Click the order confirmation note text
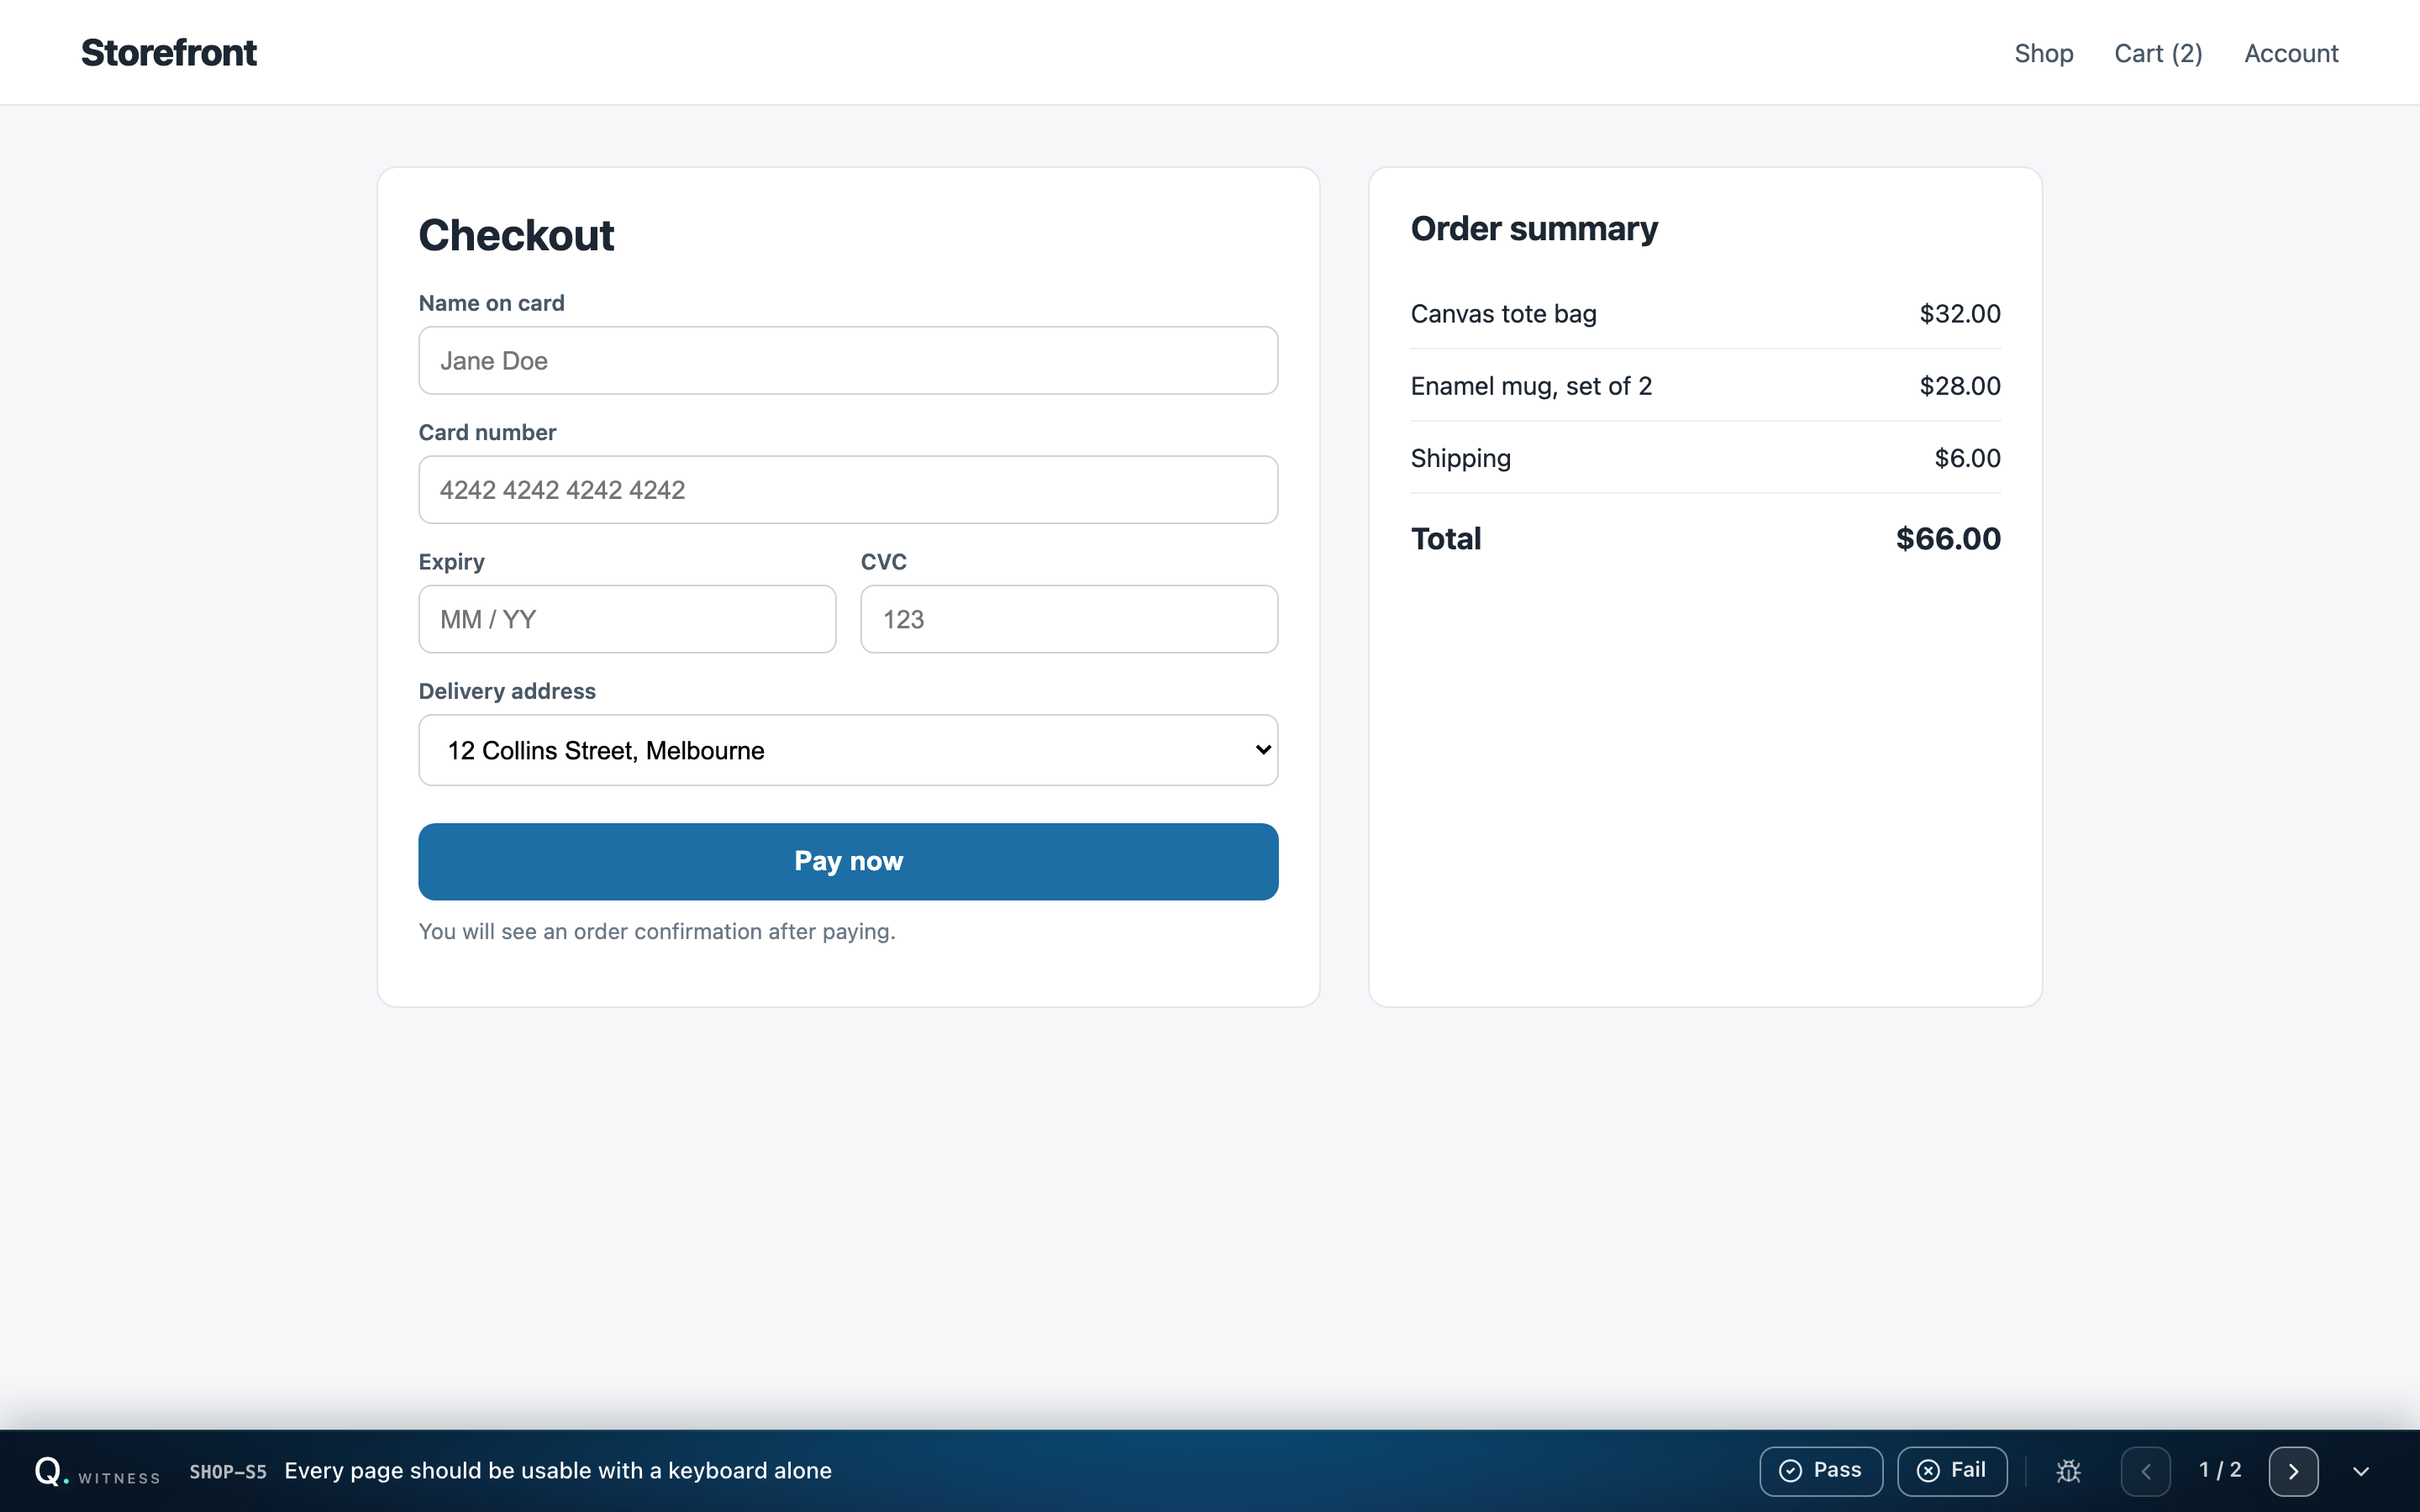Image resolution: width=2420 pixels, height=1512 pixels. (x=657, y=931)
